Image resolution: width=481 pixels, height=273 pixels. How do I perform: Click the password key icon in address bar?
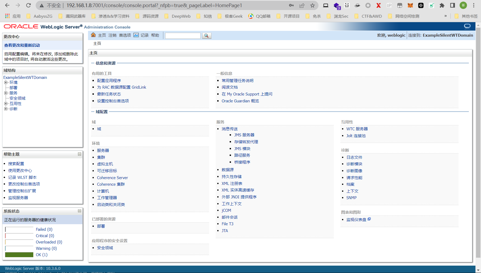pos(291,5)
